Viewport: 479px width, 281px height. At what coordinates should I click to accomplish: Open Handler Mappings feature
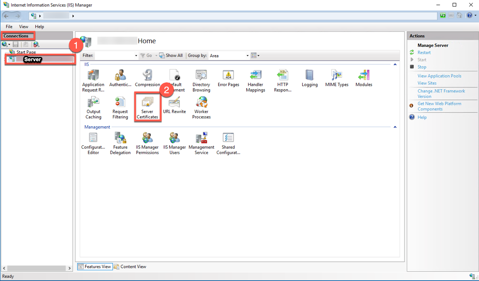coord(255,81)
